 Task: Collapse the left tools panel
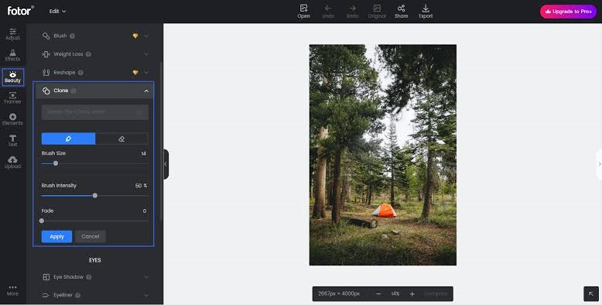(166, 164)
